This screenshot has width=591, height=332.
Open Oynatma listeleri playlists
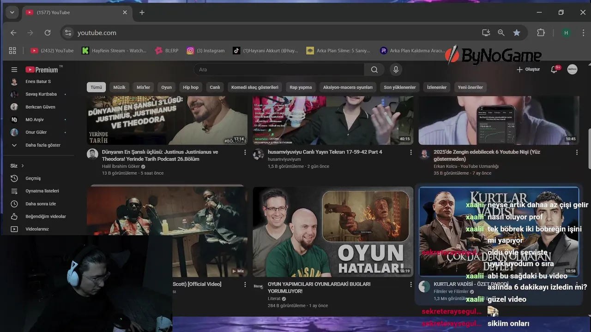click(42, 191)
